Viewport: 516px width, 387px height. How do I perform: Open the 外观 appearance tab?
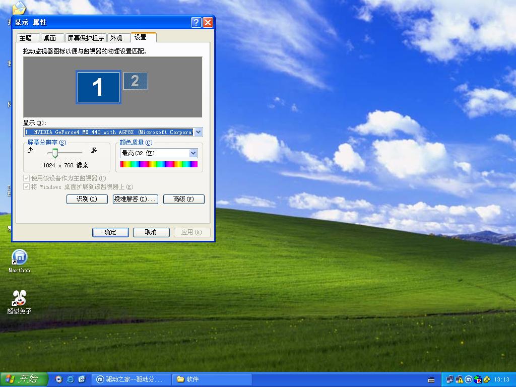click(x=116, y=38)
